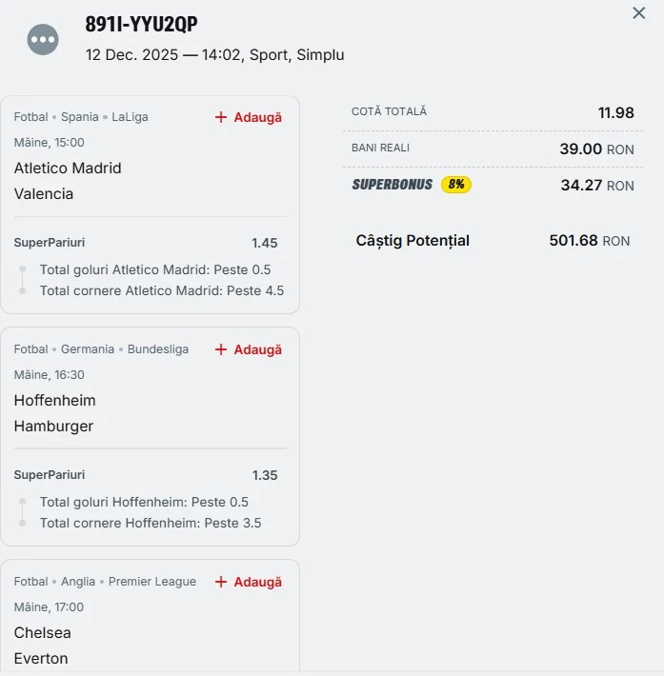Select the Chelsea team name
This screenshot has width=664, height=676.
(x=43, y=633)
